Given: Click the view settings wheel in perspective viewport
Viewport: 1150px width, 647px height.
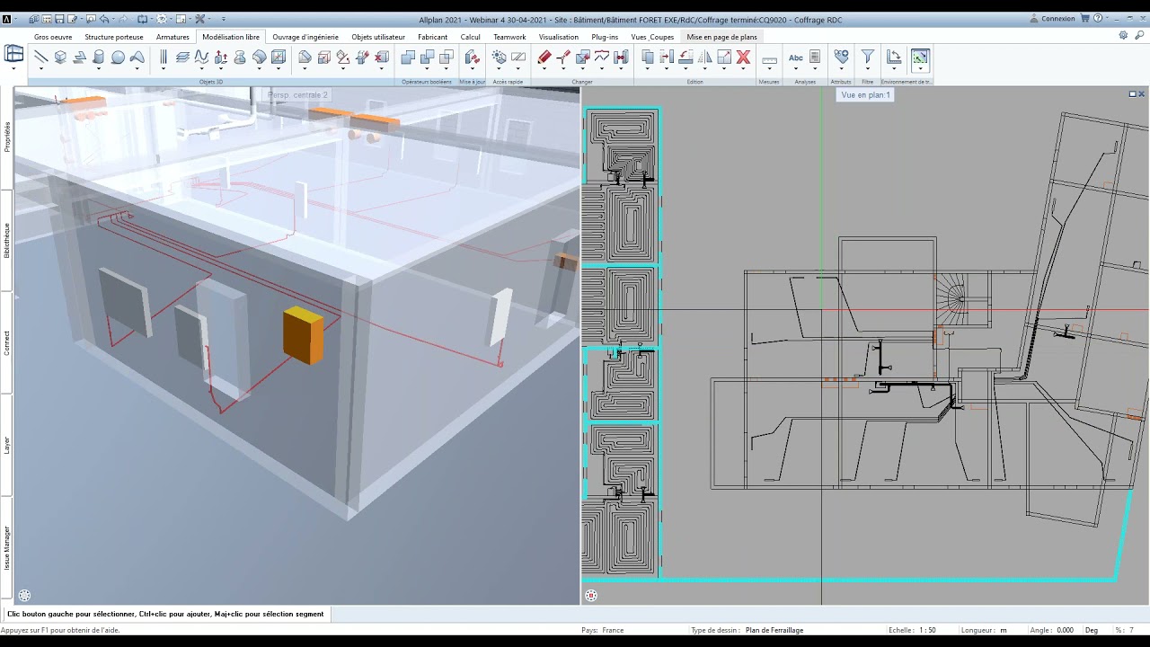Looking at the screenshot, I should pos(24,595).
